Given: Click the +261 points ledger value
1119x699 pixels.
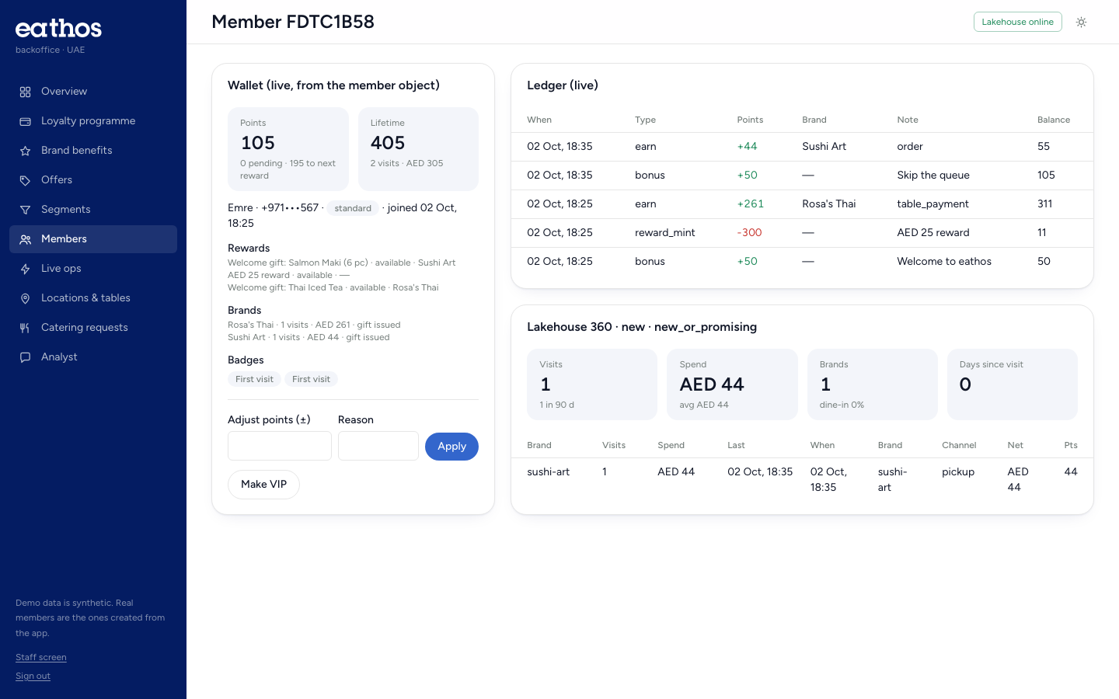Looking at the screenshot, I should [751, 203].
